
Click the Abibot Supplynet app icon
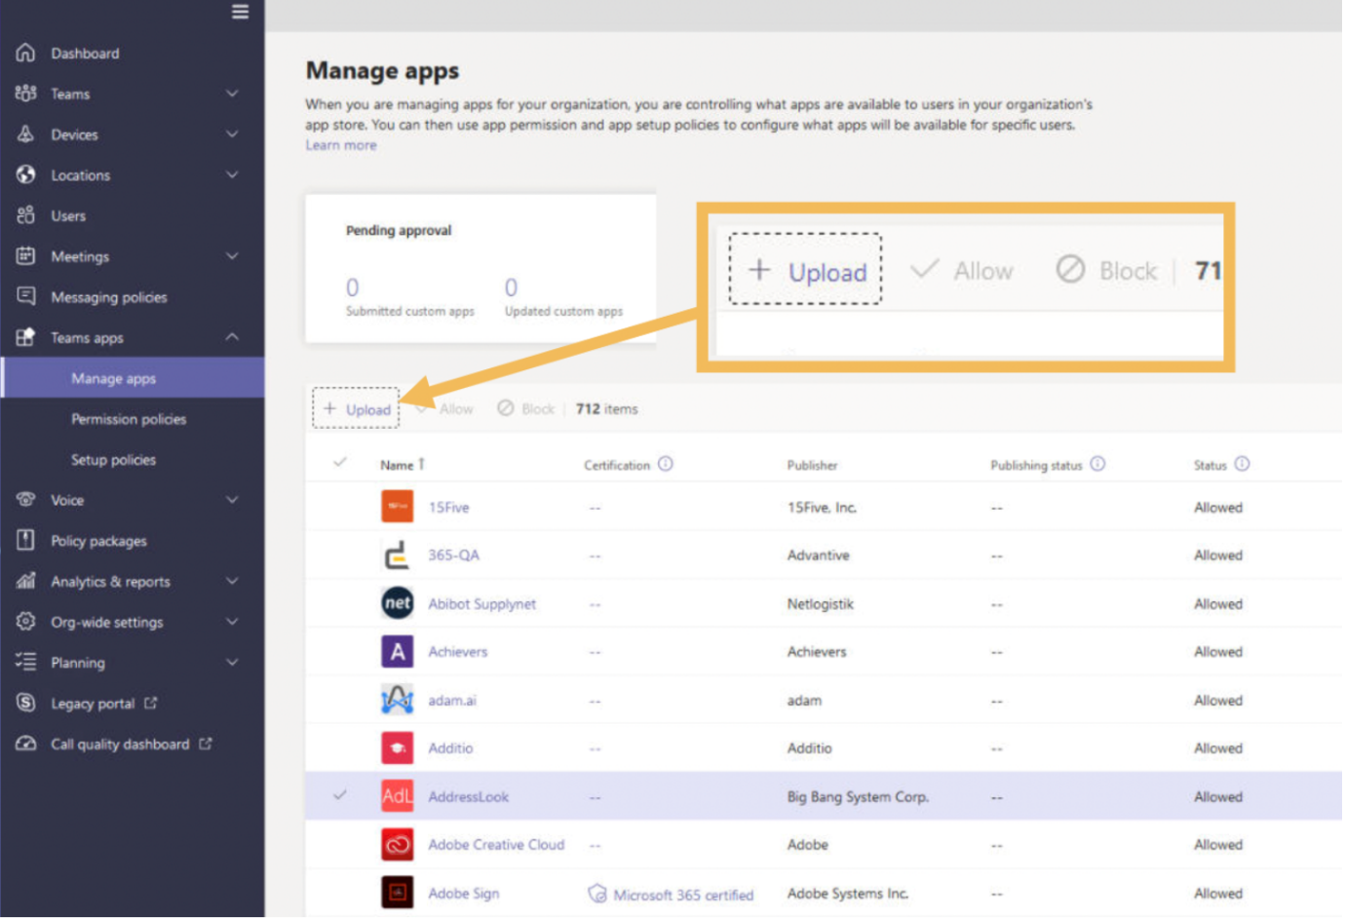(x=398, y=603)
